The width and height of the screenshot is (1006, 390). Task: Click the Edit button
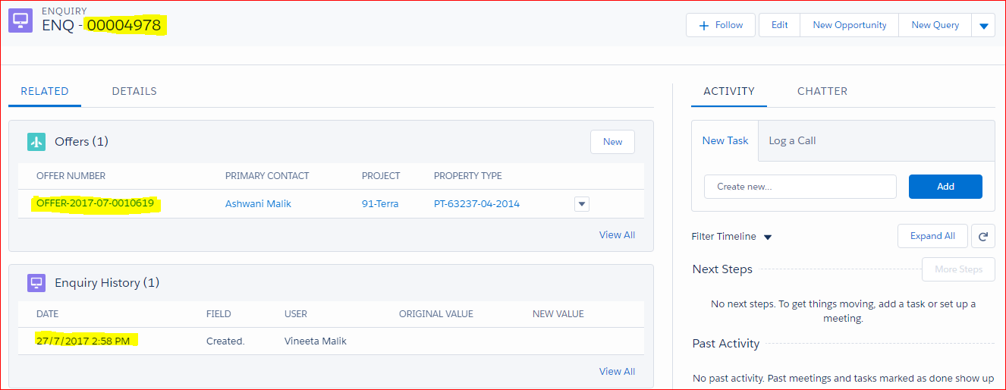[x=779, y=25]
